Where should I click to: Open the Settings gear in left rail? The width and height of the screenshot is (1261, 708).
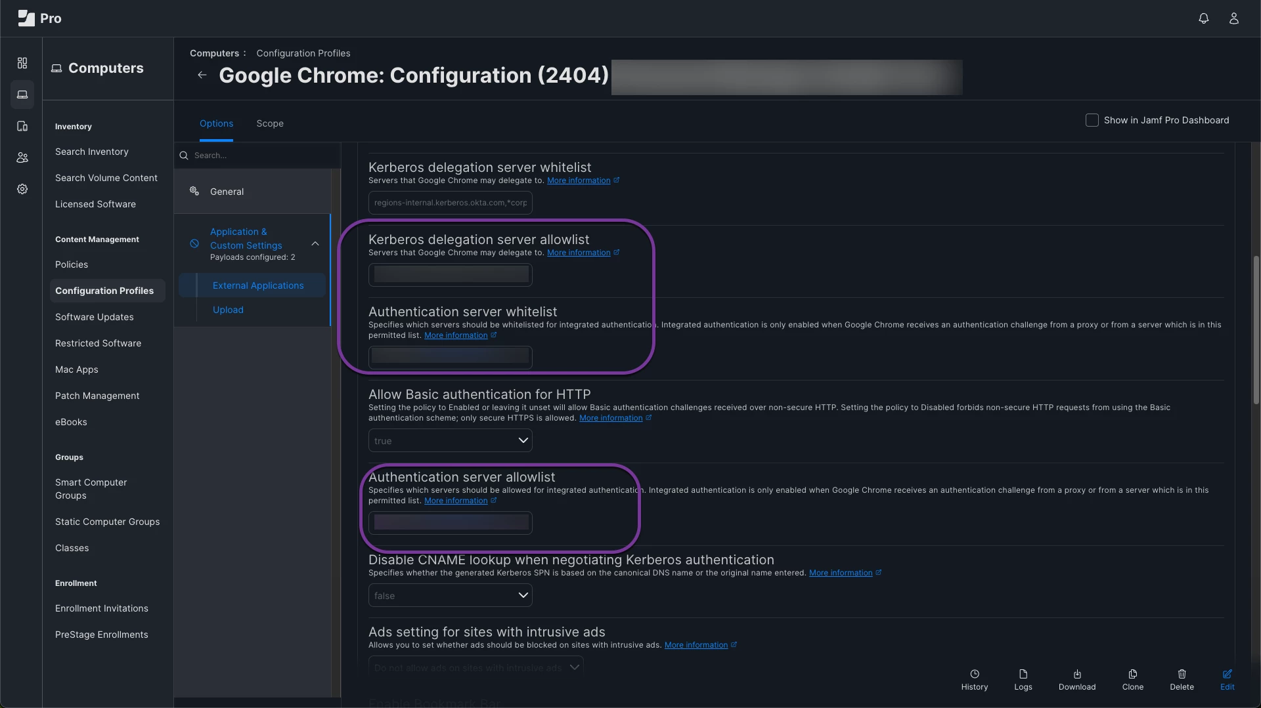22,189
